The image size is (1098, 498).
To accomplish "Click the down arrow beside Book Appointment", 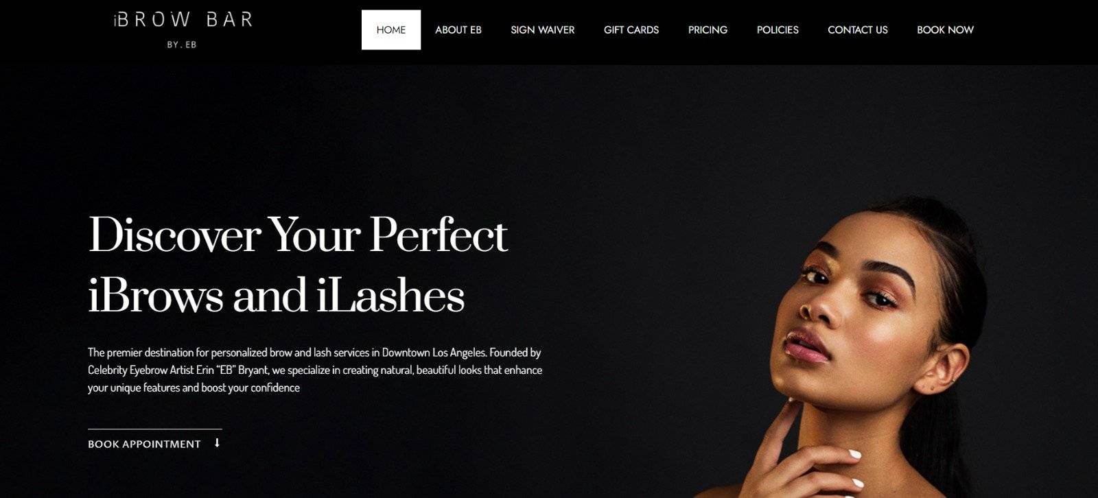I will click(217, 443).
